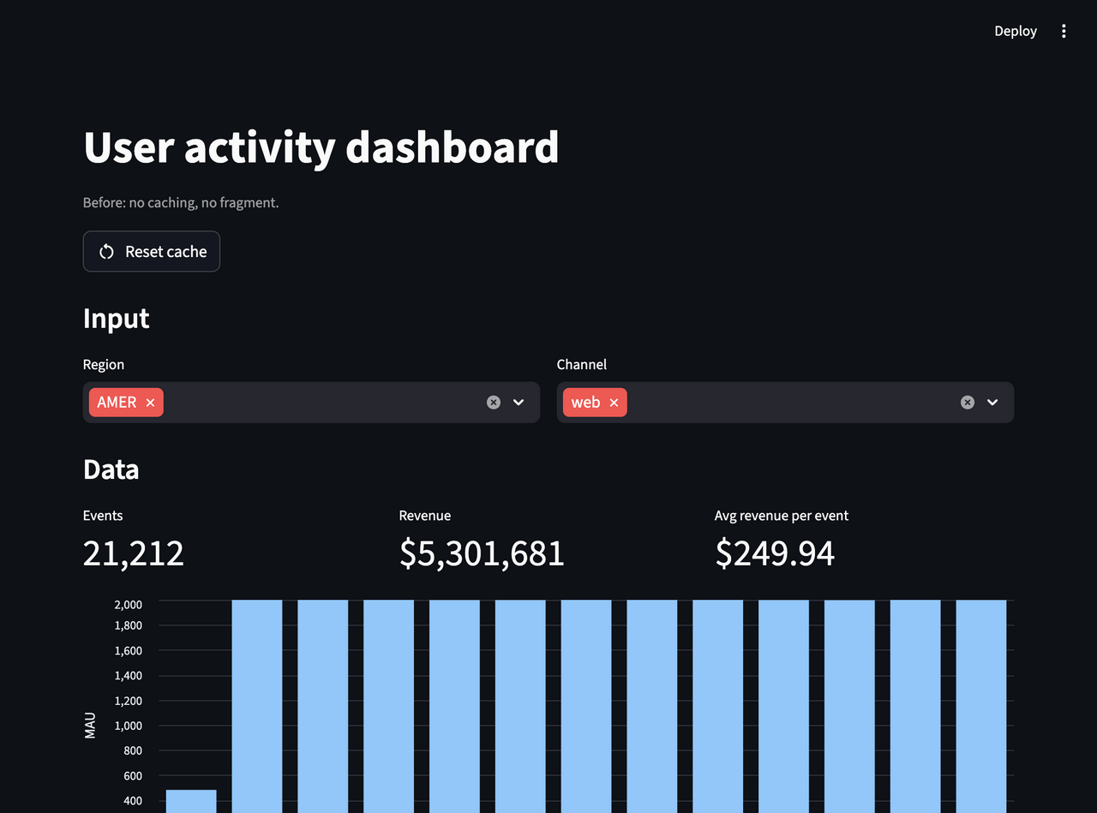This screenshot has height=813, width=1097.
Task: Click the Events value 21,212
Action: [x=134, y=553]
